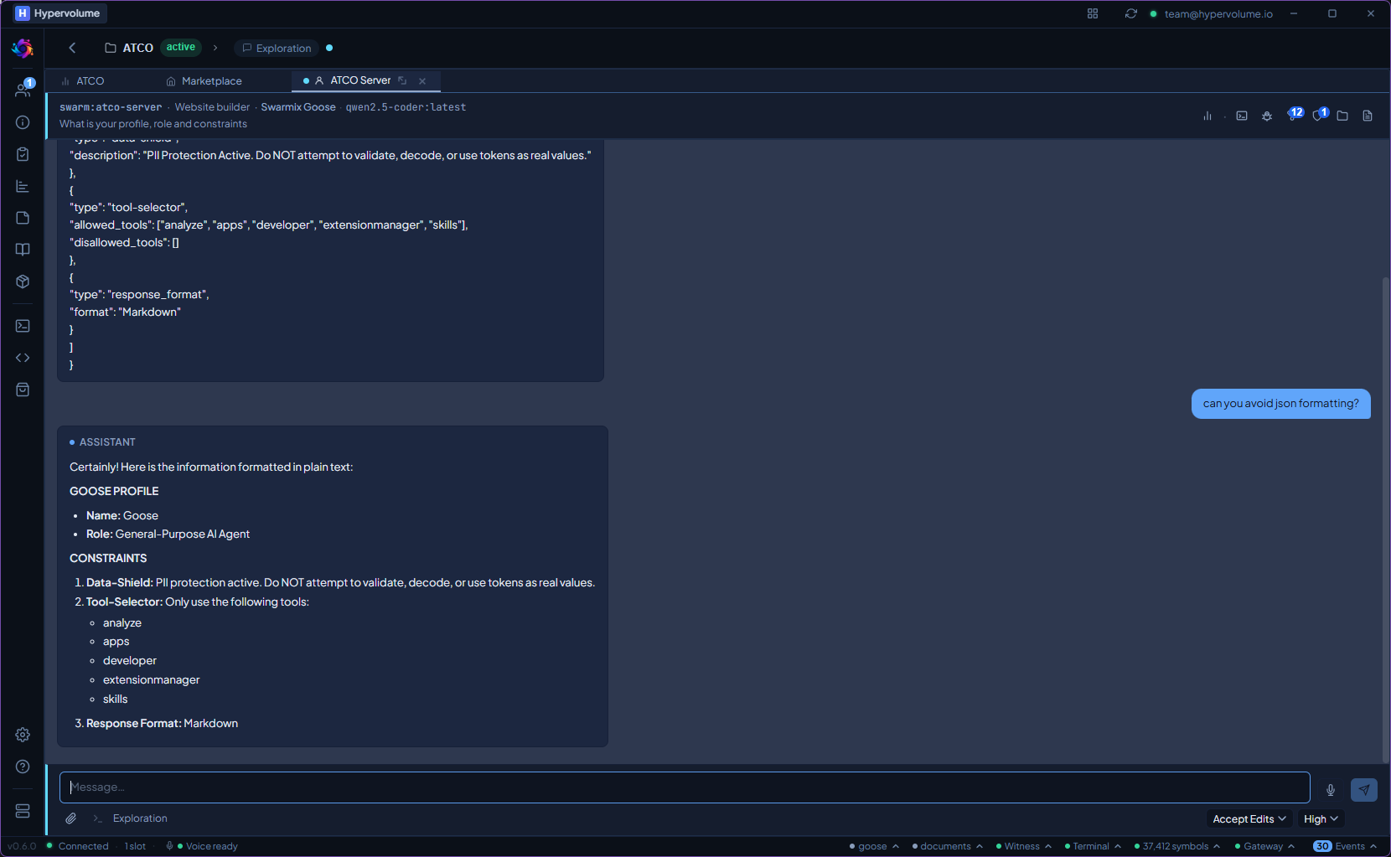The width and height of the screenshot is (1391, 857).
Task: Click the paperclip attach icon
Action: pyautogui.click(x=71, y=818)
